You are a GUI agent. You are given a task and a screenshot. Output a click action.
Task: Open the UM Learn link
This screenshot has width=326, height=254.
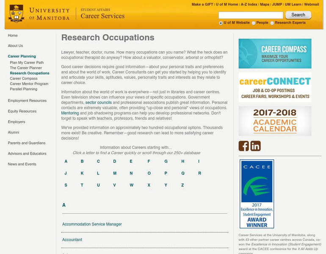click(293, 4)
